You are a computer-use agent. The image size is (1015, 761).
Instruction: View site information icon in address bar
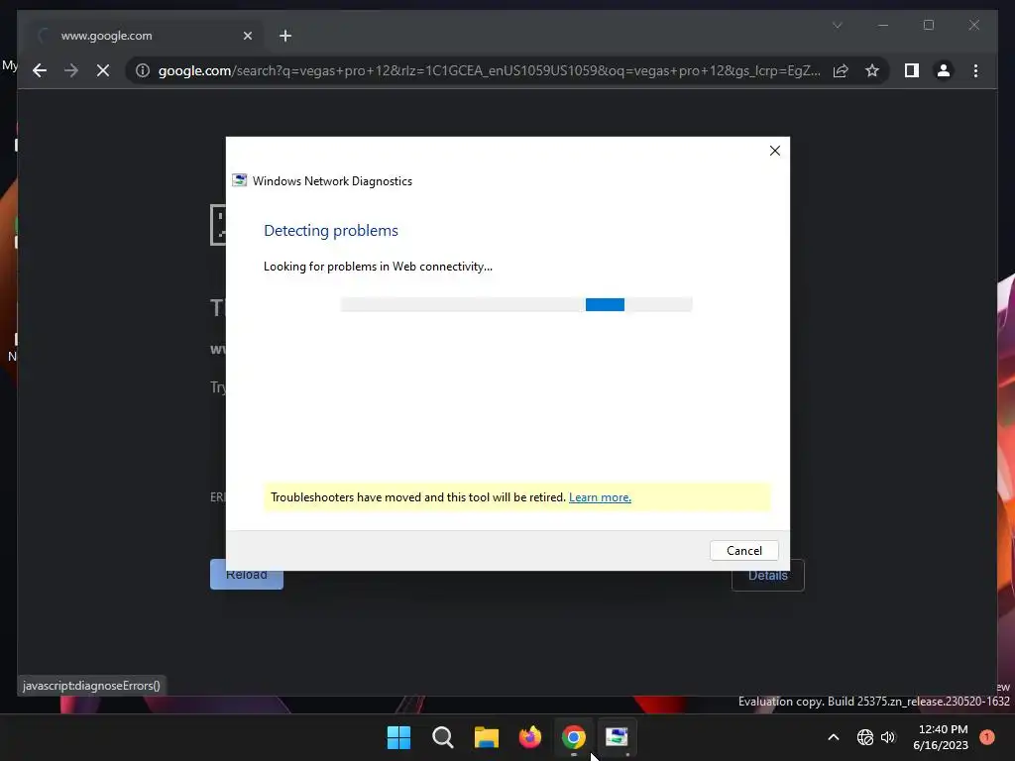pos(143,70)
